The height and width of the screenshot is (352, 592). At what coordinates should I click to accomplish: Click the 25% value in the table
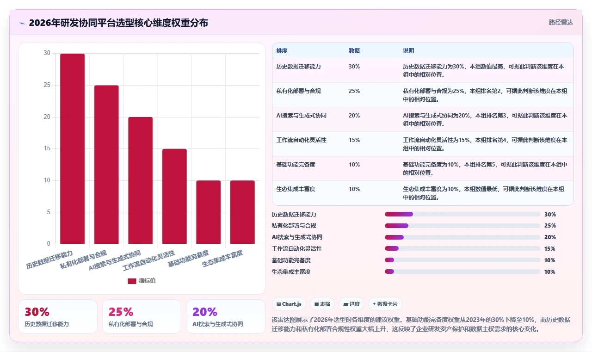[x=354, y=91]
